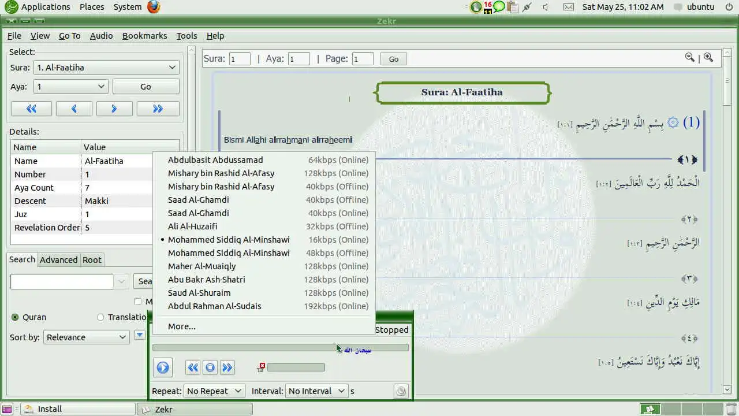Screen dimensions: 739x416
Task: Click the clipboard tray icon
Action: click(x=512, y=7)
